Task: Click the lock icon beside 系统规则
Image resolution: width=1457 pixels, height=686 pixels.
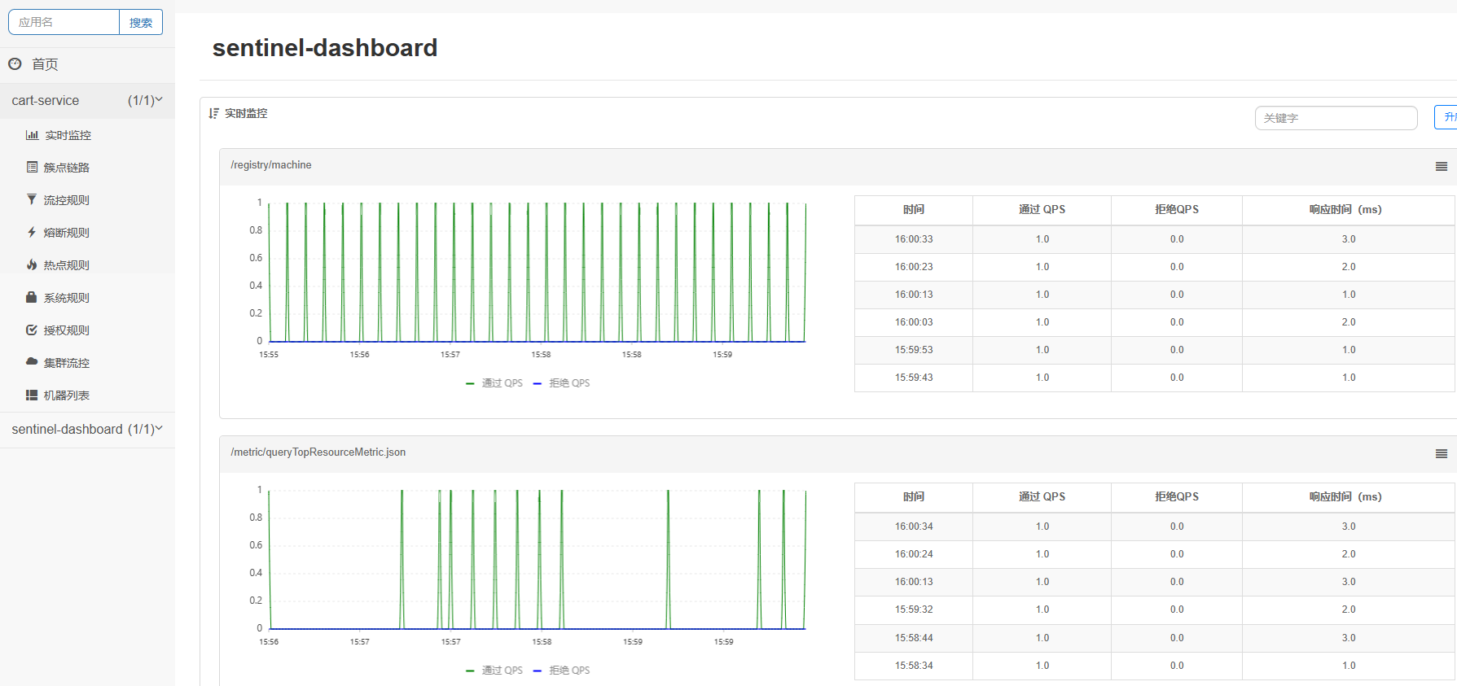Action: point(32,297)
